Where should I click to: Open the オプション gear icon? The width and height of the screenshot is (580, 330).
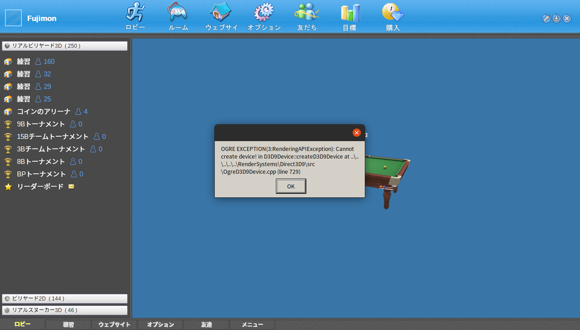264,13
